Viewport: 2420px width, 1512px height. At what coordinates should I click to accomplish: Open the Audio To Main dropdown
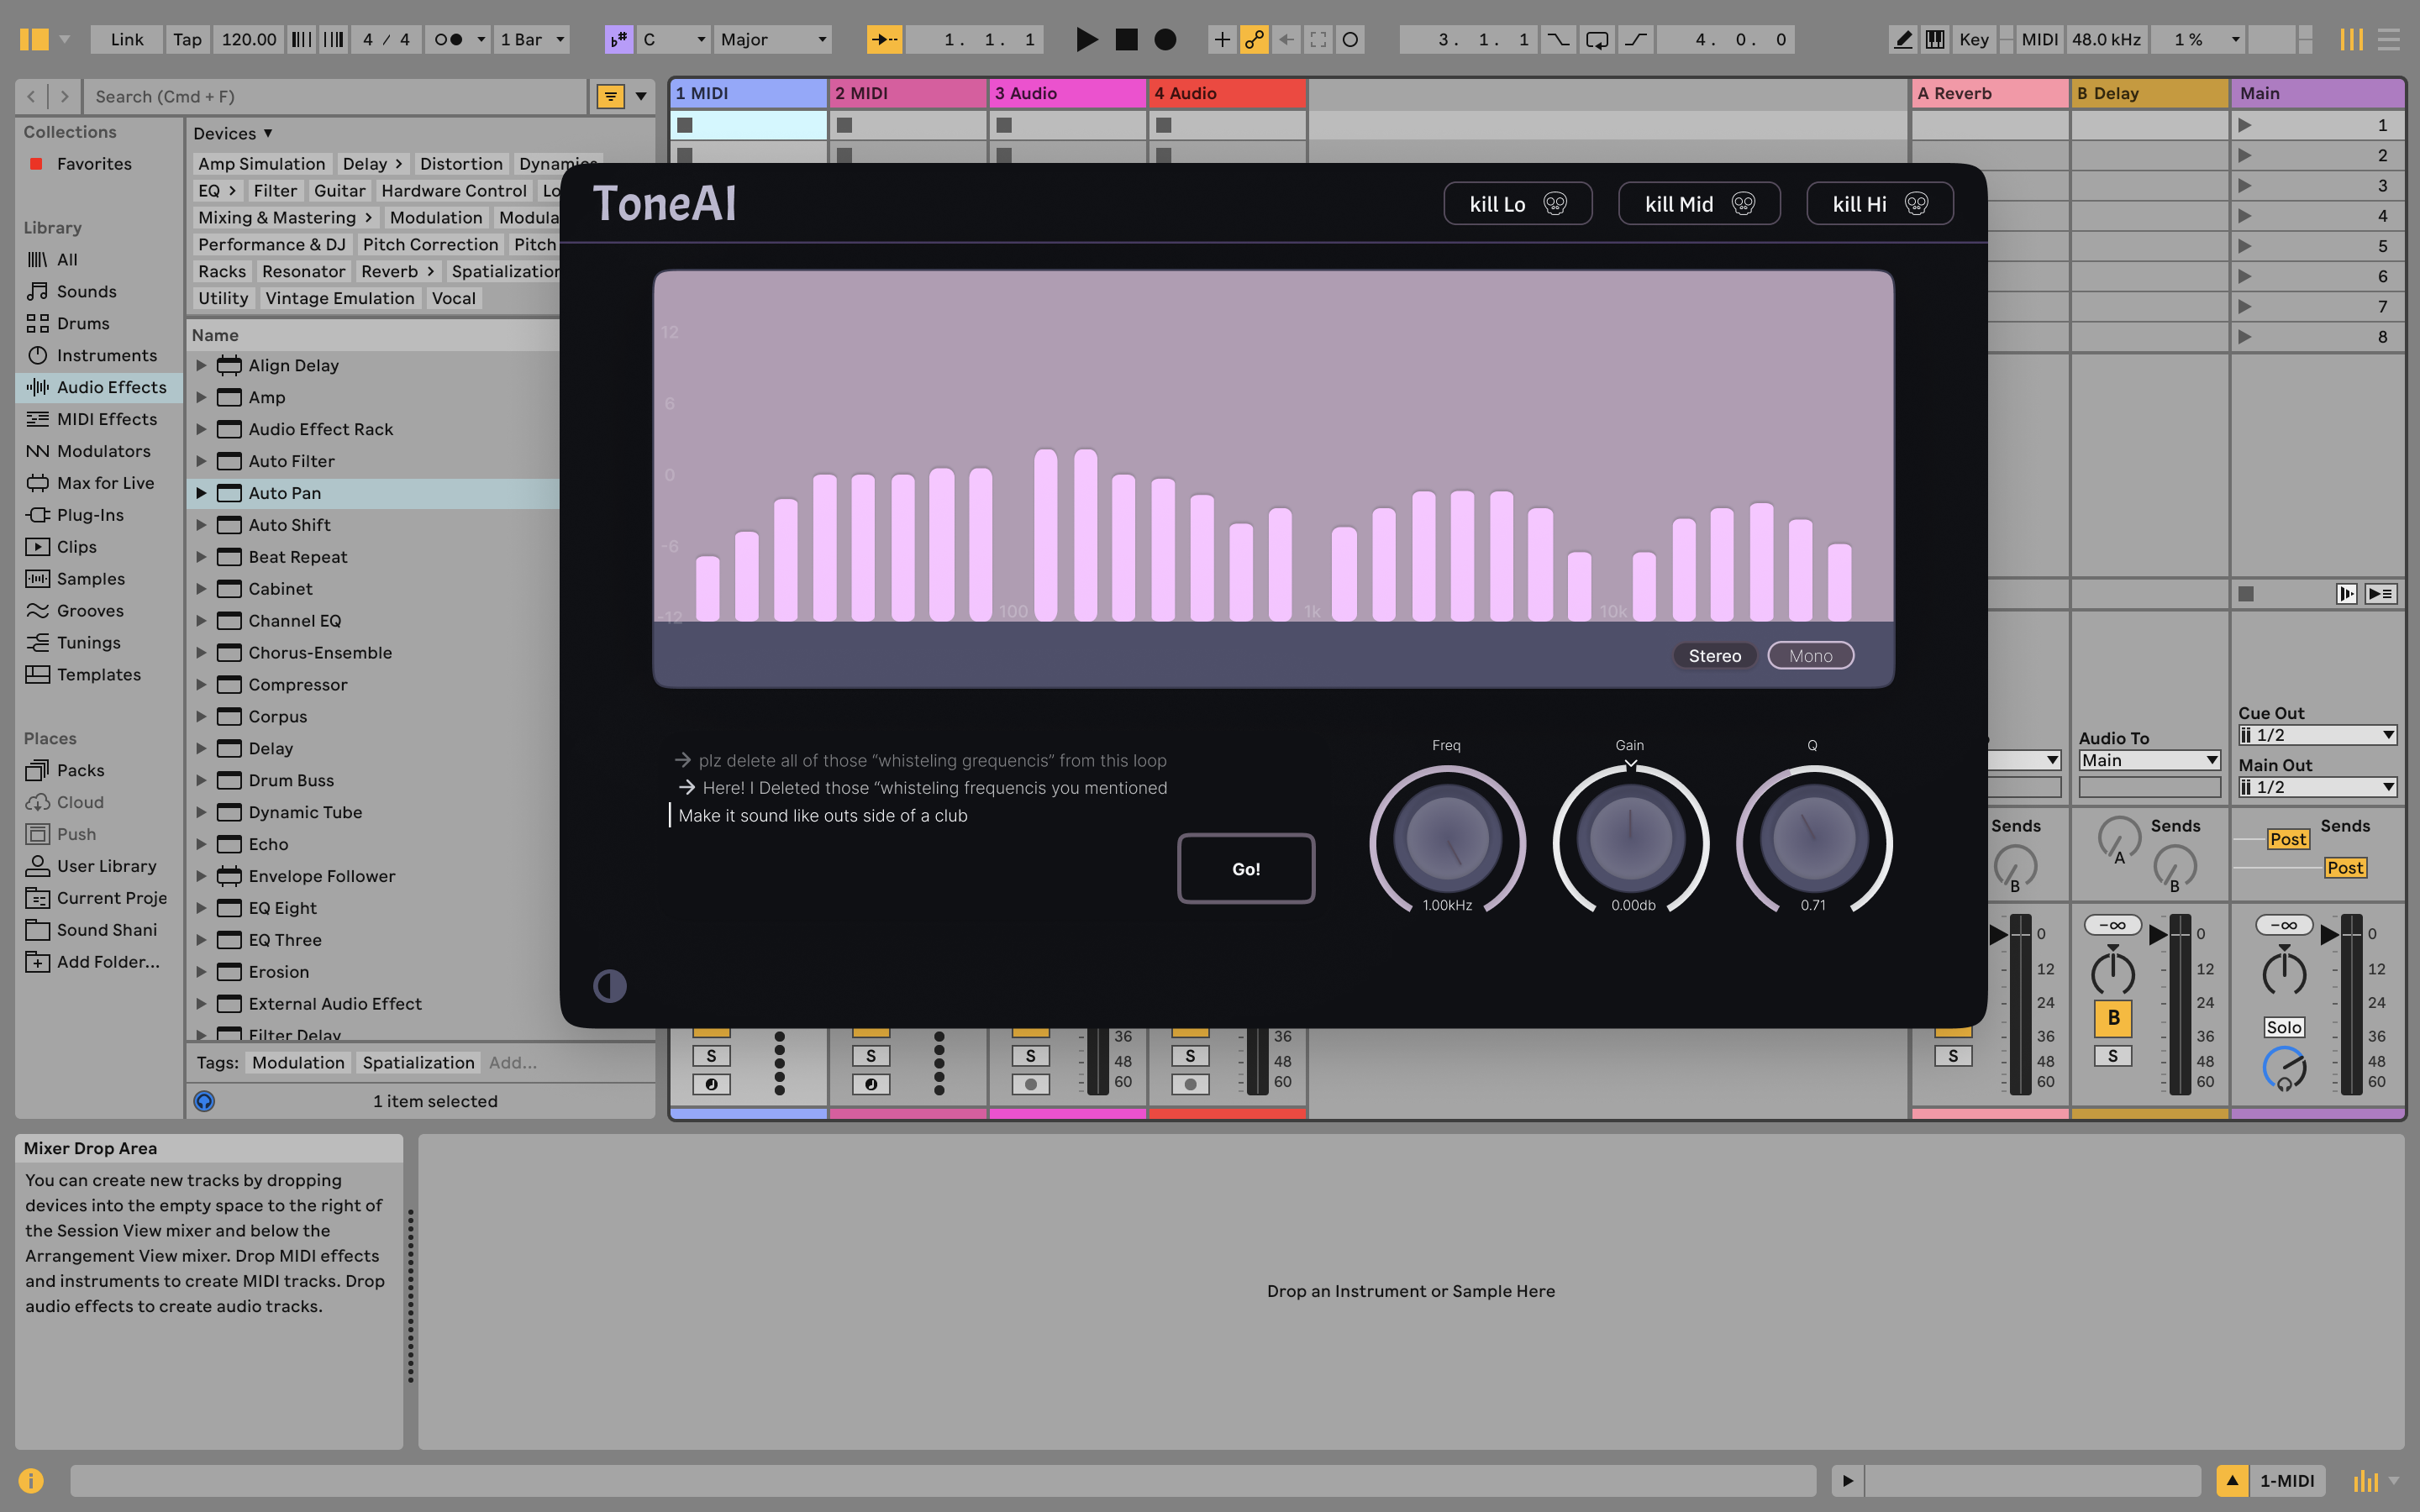[x=2149, y=760]
